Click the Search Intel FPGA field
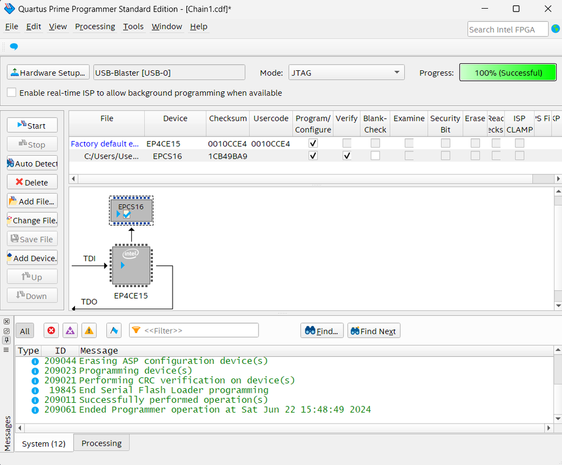562x465 pixels. click(507, 30)
